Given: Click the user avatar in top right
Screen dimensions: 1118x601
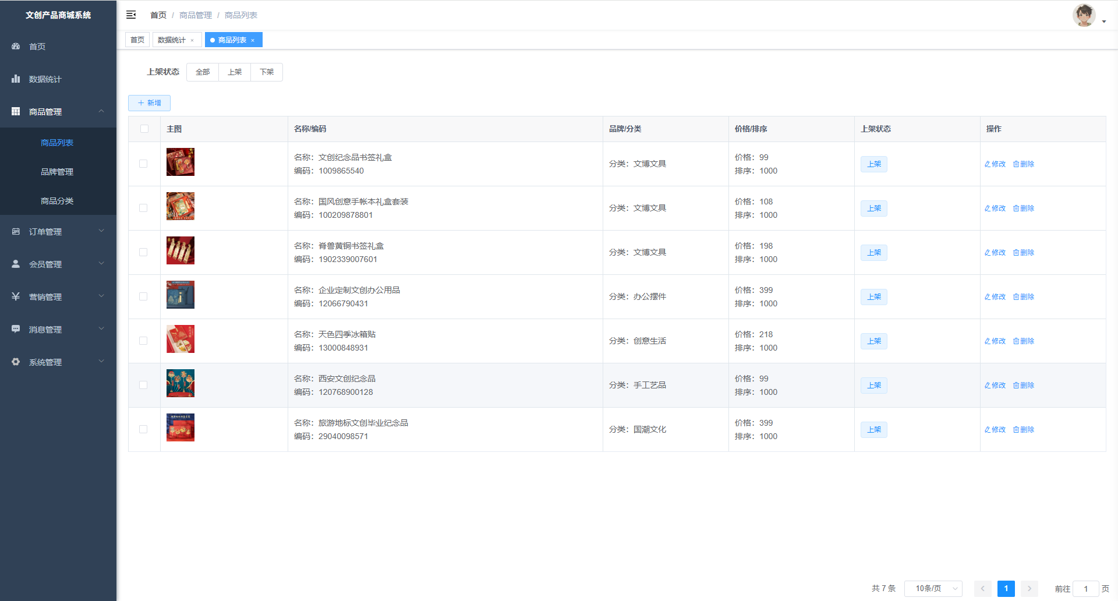Looking at the screenshot, I should tap(1084, 15).
